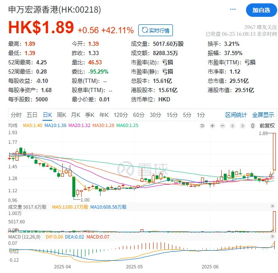Image resolution: width=278 pixels, height=273 pixels.
Task: Switch to the 30分 interval tab
Action: pos(156,115)
